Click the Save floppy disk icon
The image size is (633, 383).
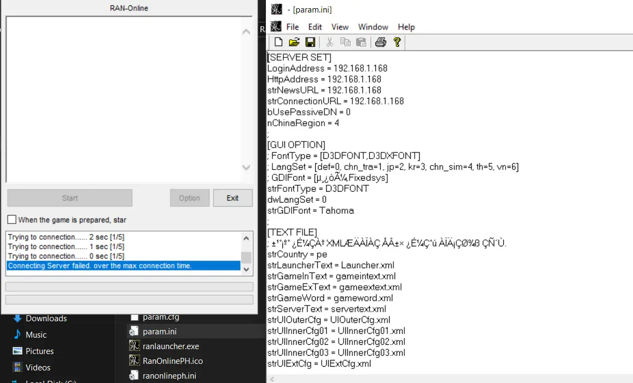tap(310, 42)
